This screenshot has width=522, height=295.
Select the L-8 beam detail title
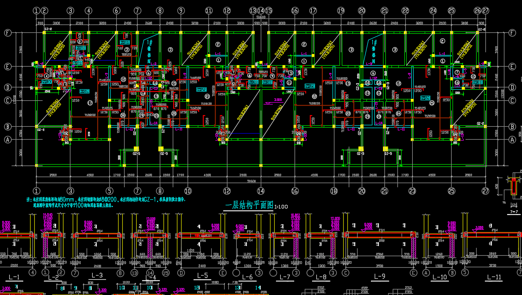(321, 277)
